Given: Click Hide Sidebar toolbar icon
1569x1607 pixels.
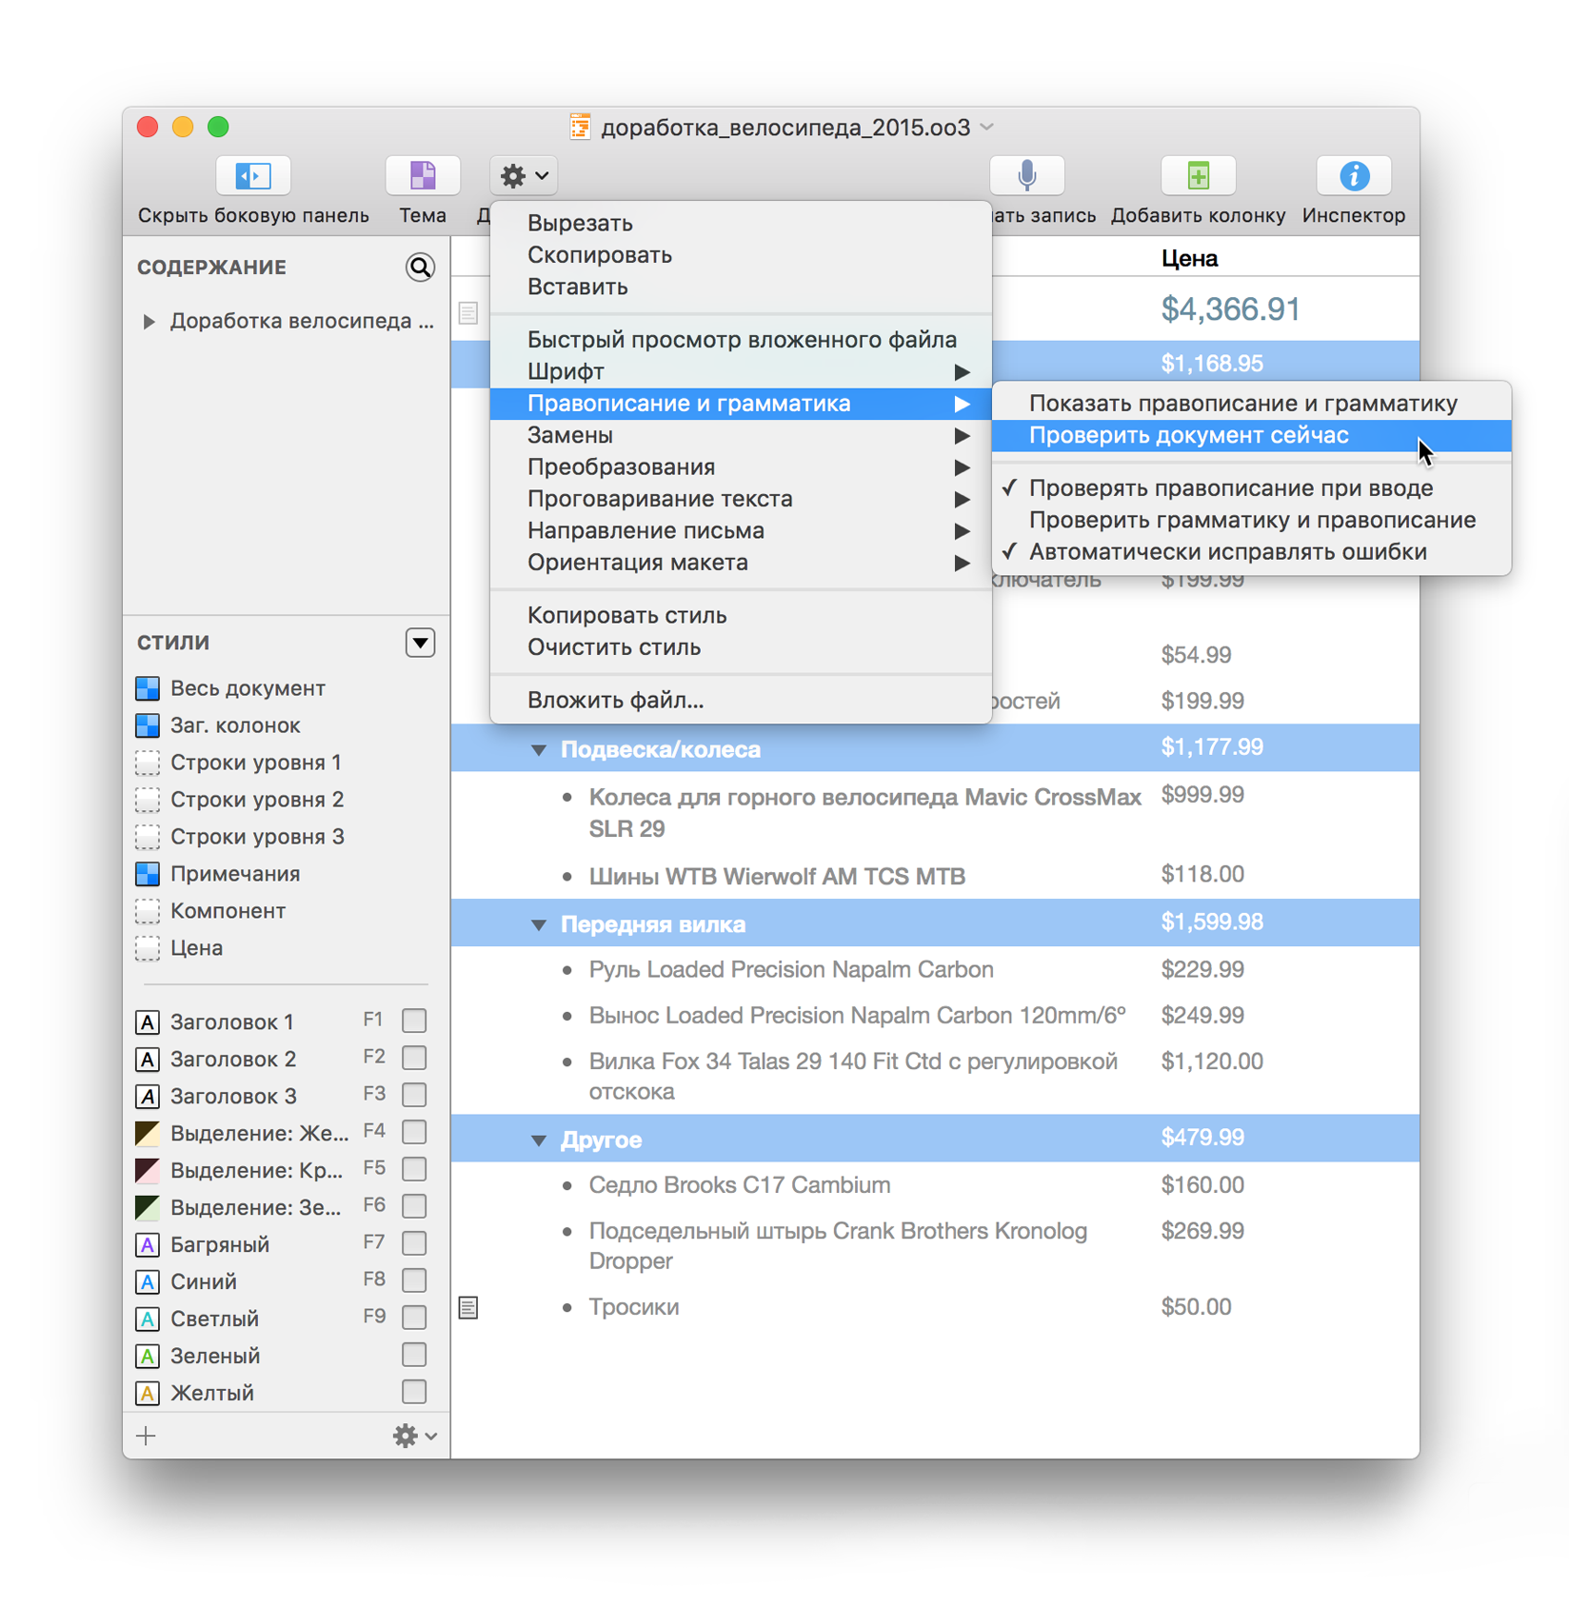Looking at the screenshot, I should pos(252,176).
